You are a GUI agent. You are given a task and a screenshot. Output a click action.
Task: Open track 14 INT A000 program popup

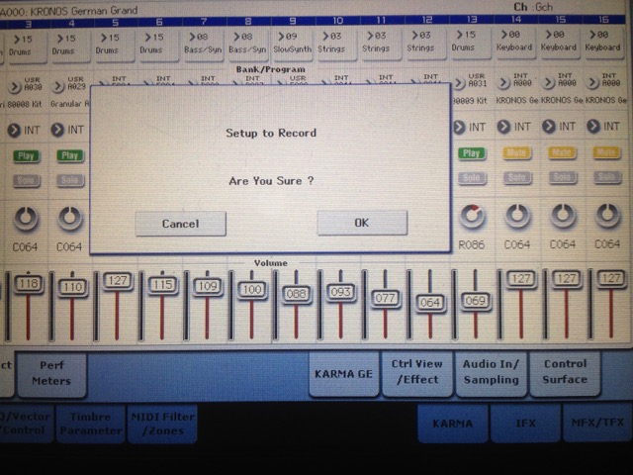coord(503,83)
